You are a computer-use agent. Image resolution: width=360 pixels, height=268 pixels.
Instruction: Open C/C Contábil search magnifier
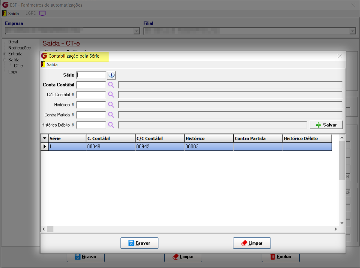[x=111, y=95]
